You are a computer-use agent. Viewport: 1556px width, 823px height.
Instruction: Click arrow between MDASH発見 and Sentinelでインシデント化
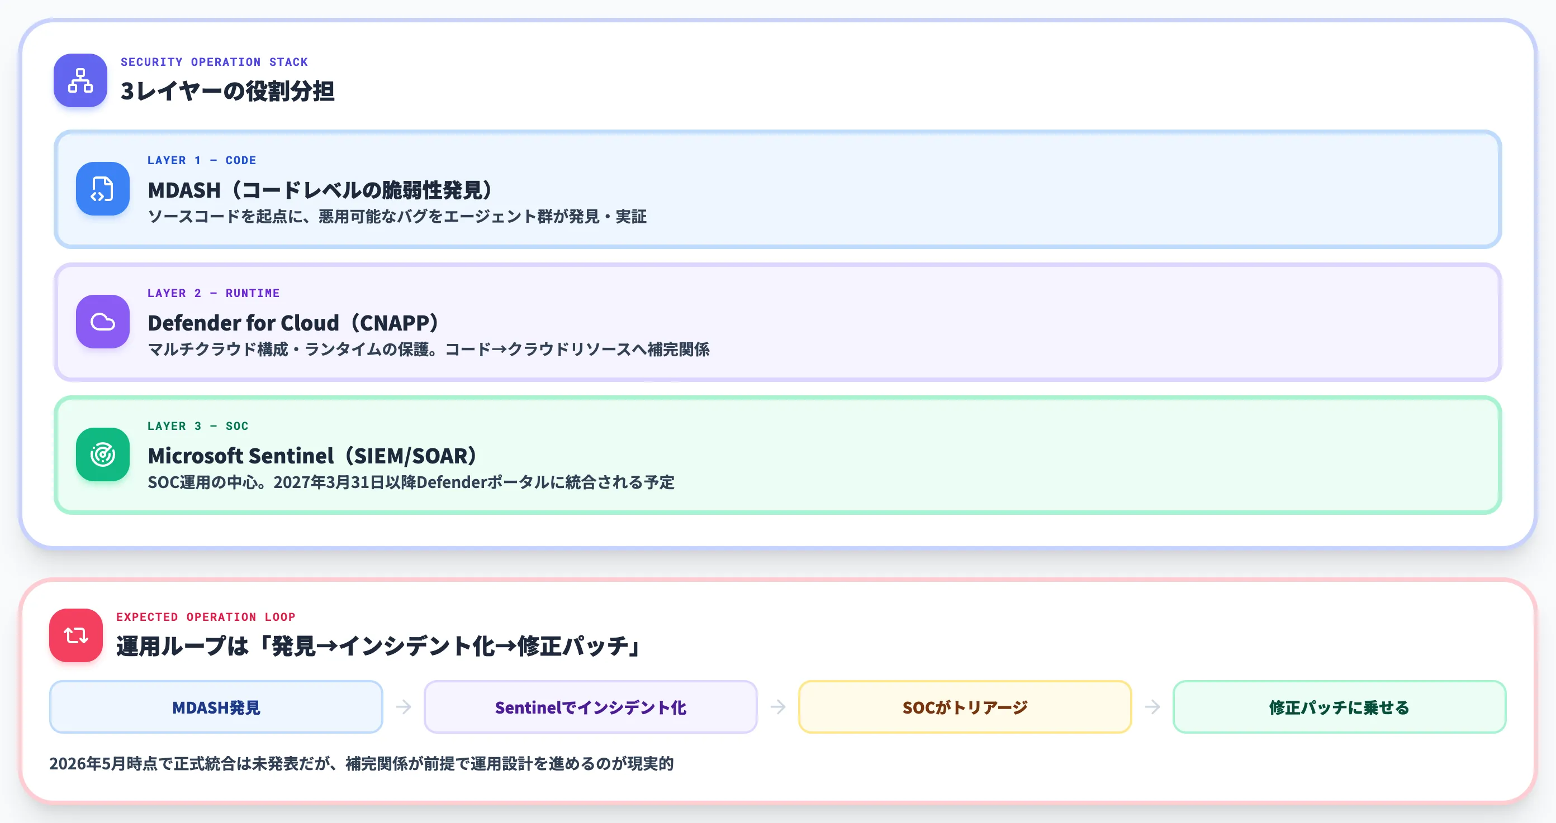click(404, 706)
